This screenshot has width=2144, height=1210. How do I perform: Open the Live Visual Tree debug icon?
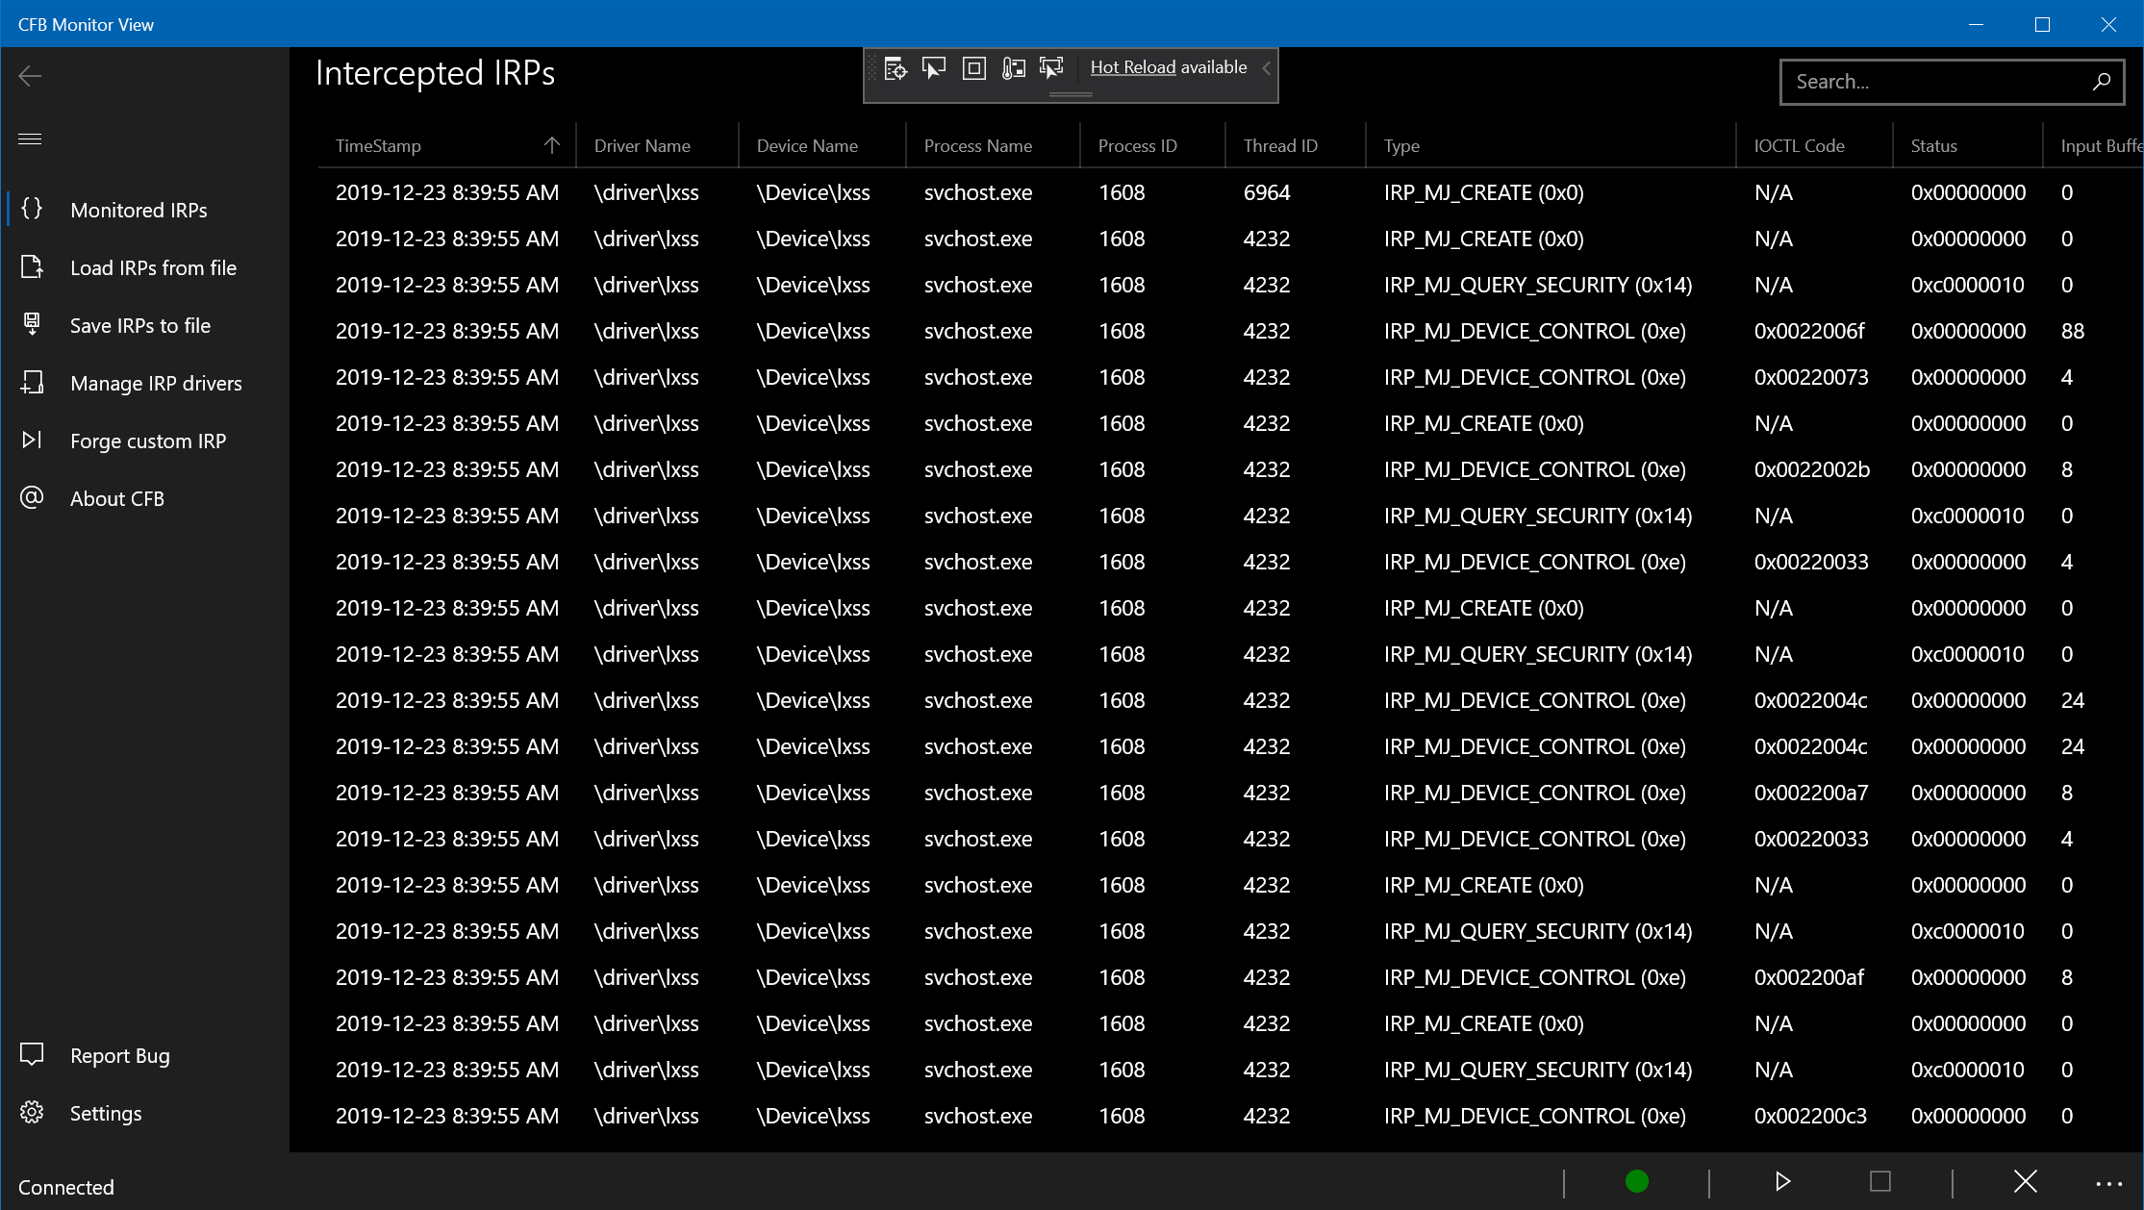895,68
